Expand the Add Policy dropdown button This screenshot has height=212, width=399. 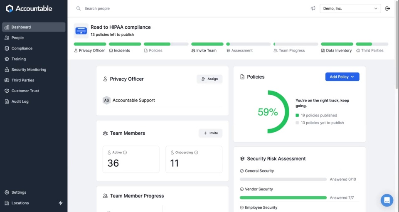tap(342, 77)
